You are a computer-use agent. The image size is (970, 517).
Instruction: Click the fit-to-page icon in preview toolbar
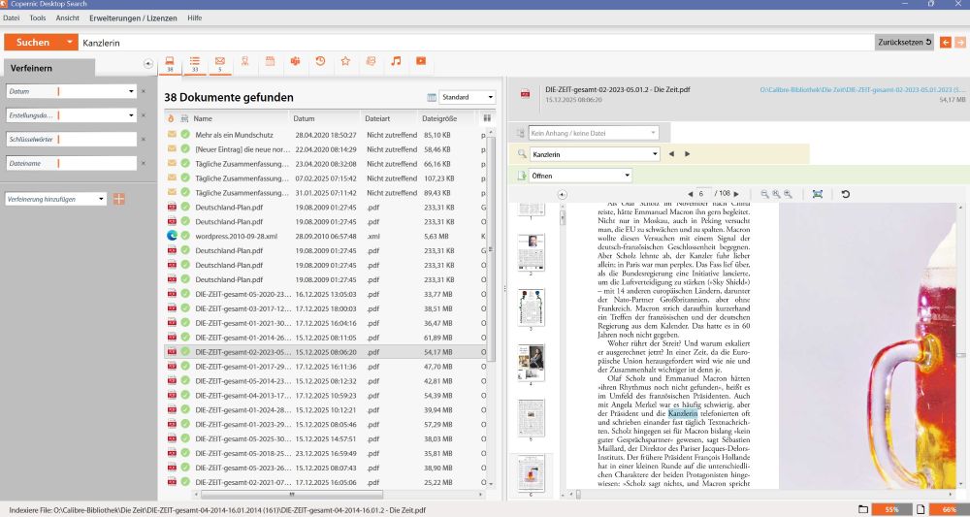pos(817,194)
